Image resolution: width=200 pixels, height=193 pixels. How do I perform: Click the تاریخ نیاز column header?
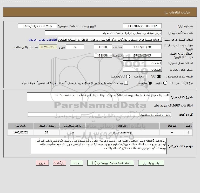click(21, 126)
